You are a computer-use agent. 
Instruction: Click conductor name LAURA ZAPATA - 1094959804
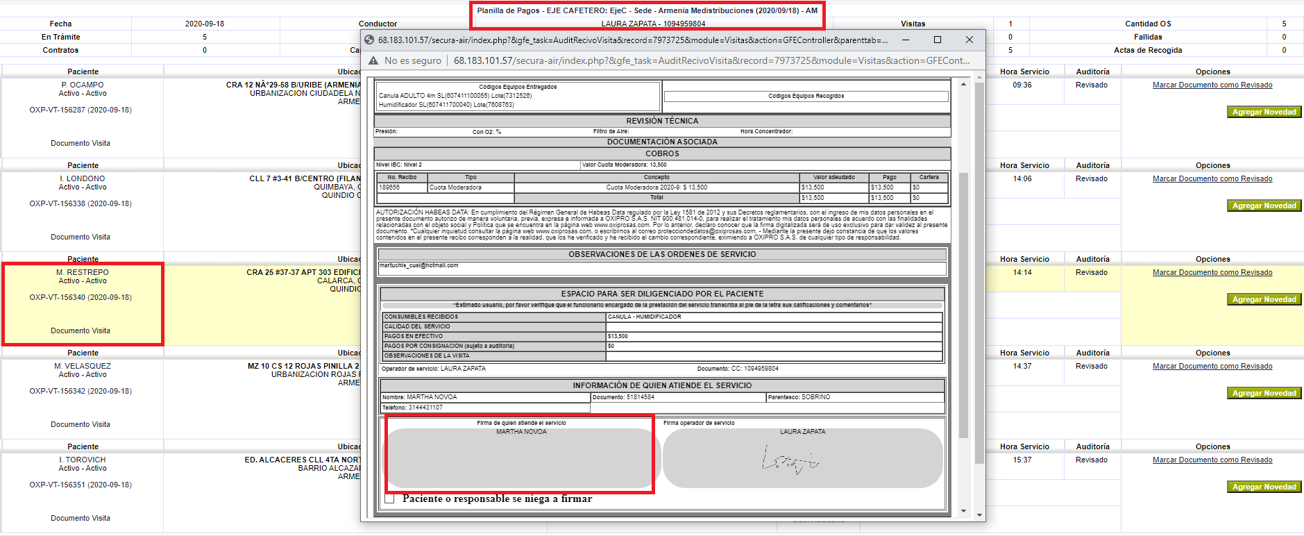tap(653, 24)
